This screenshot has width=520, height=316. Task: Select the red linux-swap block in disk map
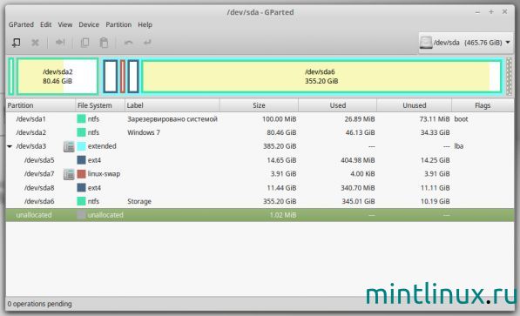pyautogui.click(x=123, y=77)
